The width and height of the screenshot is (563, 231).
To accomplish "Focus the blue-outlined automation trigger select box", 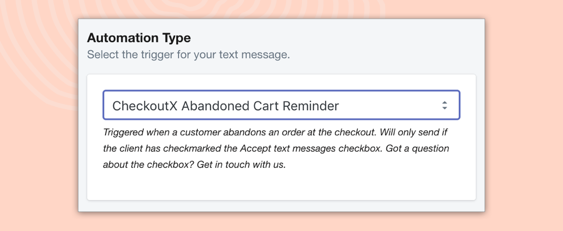I will click(281, 105).
